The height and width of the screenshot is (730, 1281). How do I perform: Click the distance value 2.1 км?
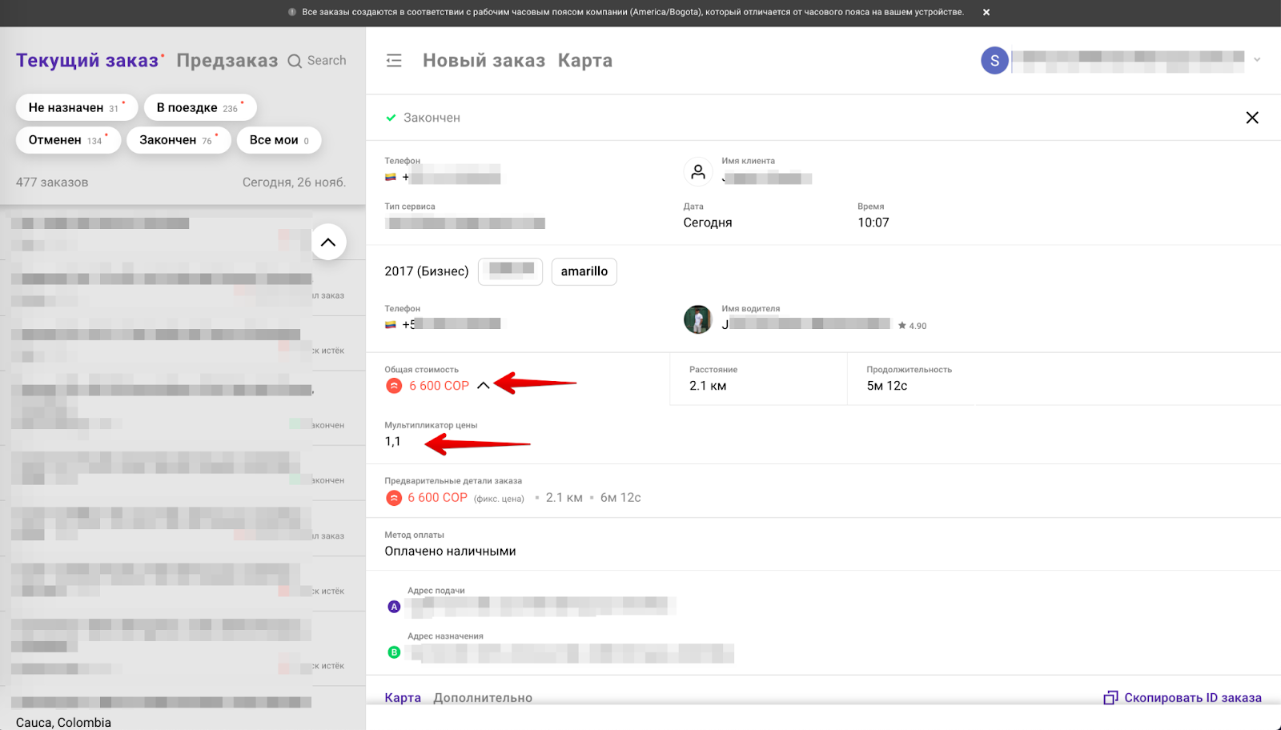click(x=708, y=386)
